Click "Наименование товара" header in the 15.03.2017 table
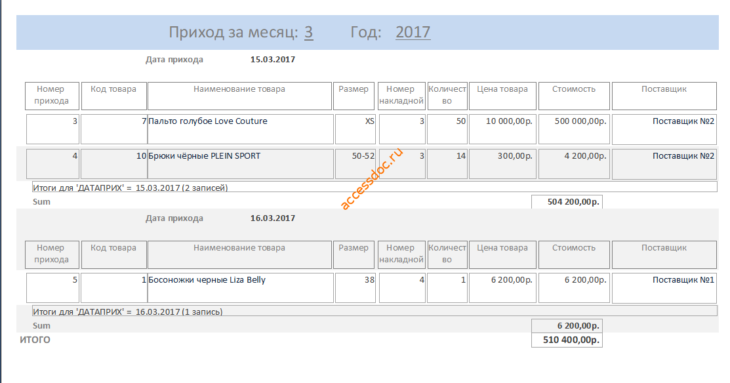Image resolution: width=730 pixels, height=383 pixels. tap(240, 96)
